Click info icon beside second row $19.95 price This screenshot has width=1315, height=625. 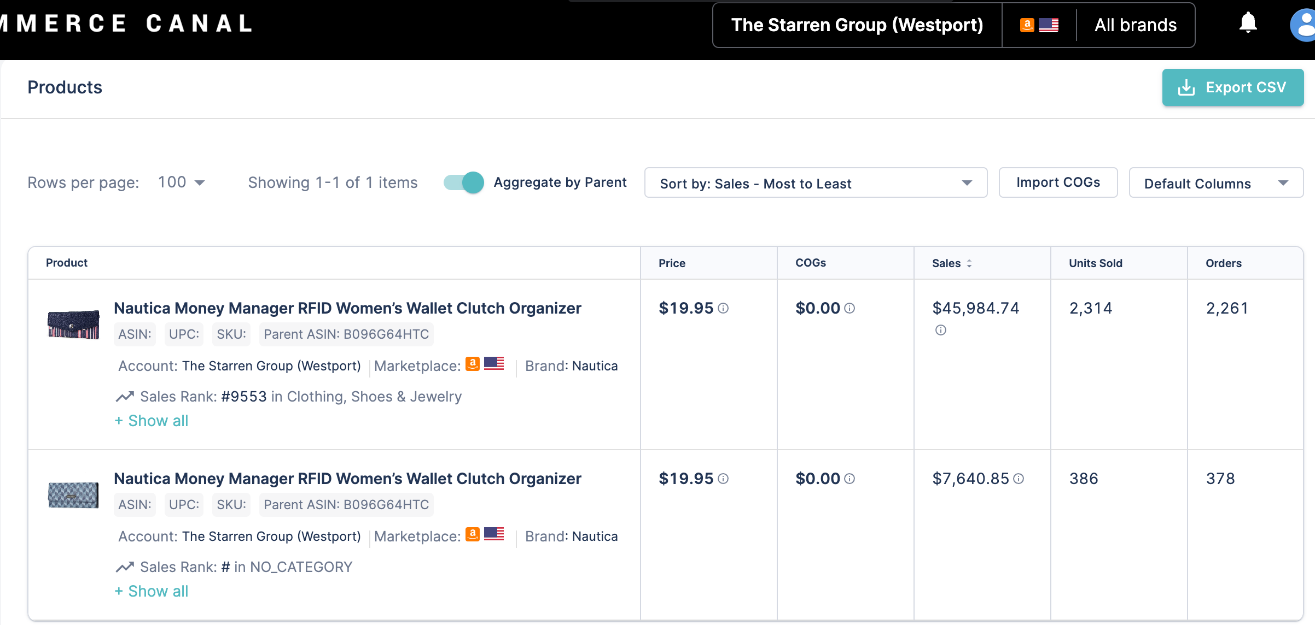click(723, 479)
